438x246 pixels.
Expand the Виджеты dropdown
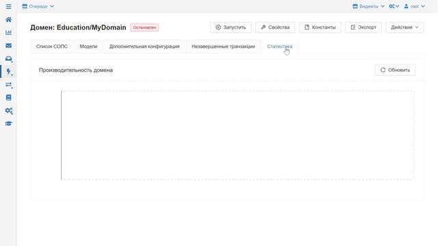click(x=368, y=6)
